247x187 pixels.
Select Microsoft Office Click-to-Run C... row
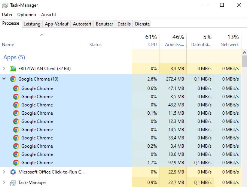click(x=121, y=172)
